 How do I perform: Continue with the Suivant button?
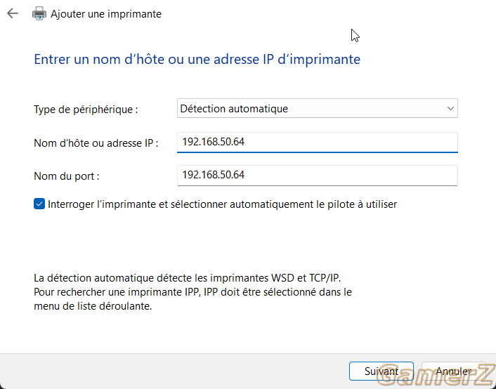(x=381, y=371)
